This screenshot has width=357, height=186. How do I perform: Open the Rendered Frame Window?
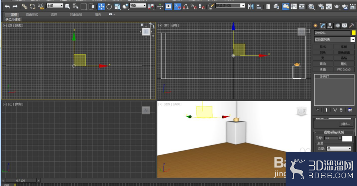(329, 6)
